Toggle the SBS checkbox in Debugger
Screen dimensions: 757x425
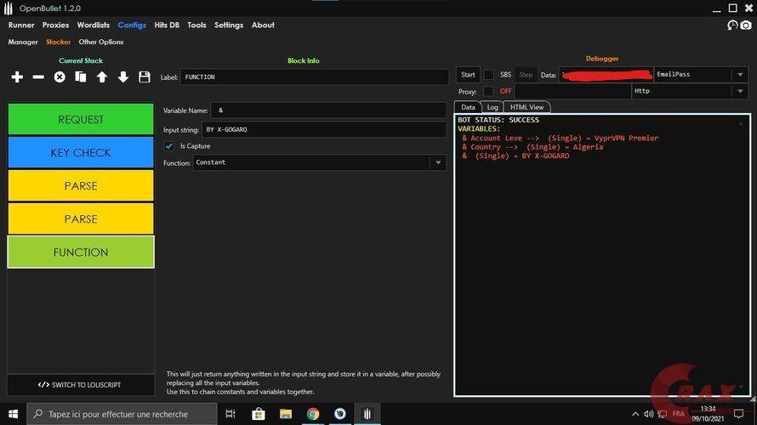489,75
